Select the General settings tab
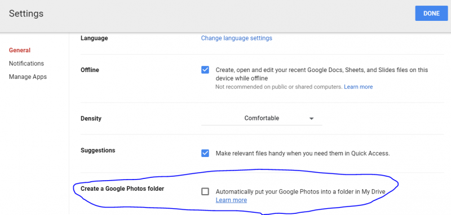Screen dimensions: 451x215 coord(20,50)
